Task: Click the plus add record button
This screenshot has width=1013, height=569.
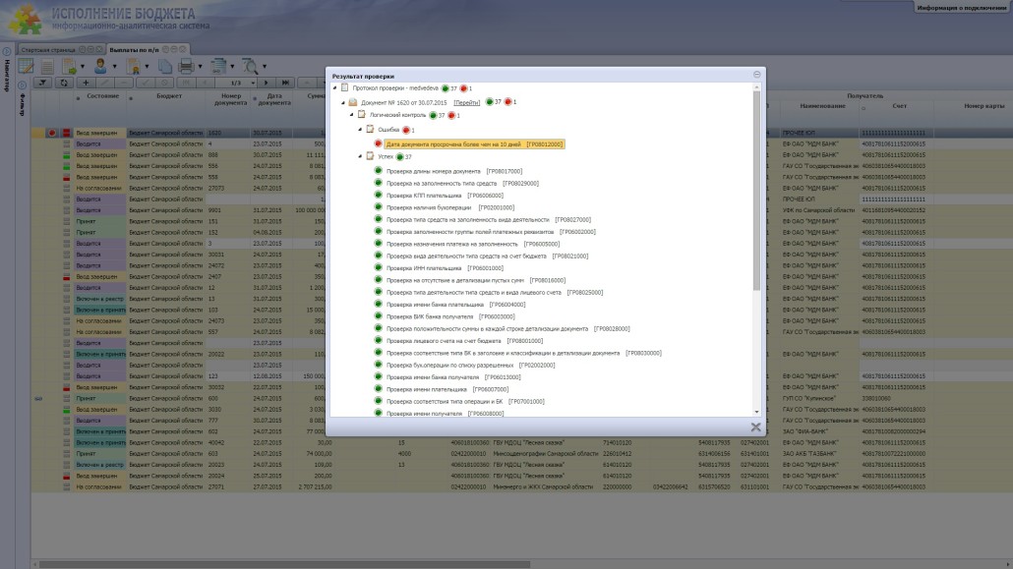Action: click(86, 83)
